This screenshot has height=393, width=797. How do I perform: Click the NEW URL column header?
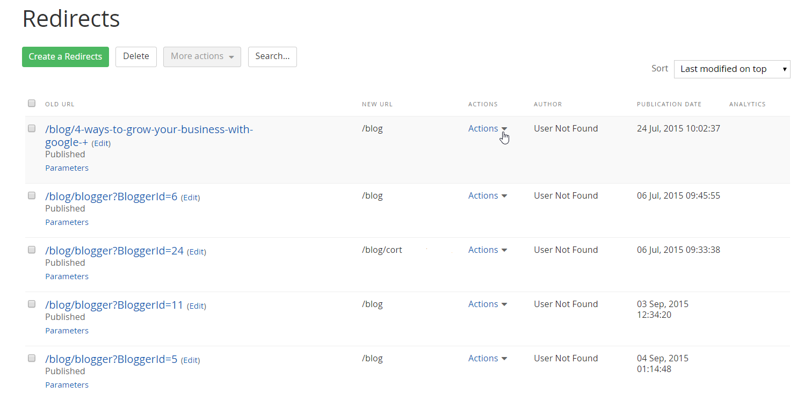tap(377, 104)
